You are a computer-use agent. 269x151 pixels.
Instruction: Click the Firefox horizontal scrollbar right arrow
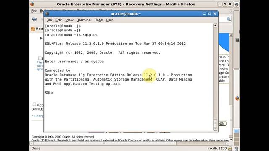tap(227, 143)
